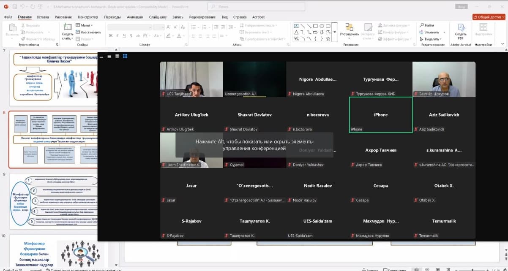This screenshot has height=271, width=508.
Task: Justify the paragraph text
Action: (214, 35)
